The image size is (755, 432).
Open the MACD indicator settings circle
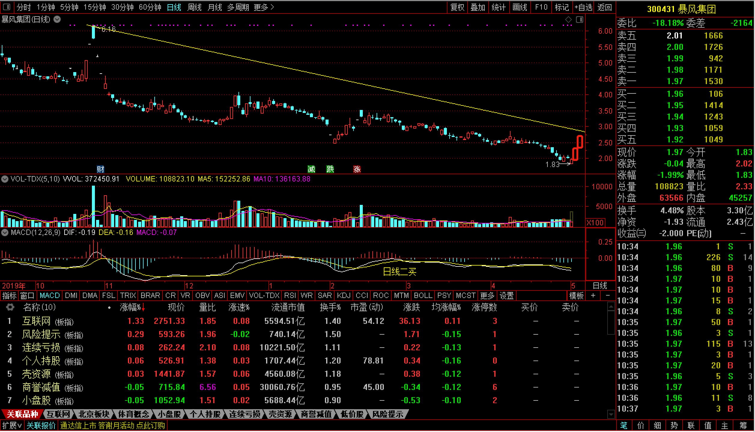[5, 233]
